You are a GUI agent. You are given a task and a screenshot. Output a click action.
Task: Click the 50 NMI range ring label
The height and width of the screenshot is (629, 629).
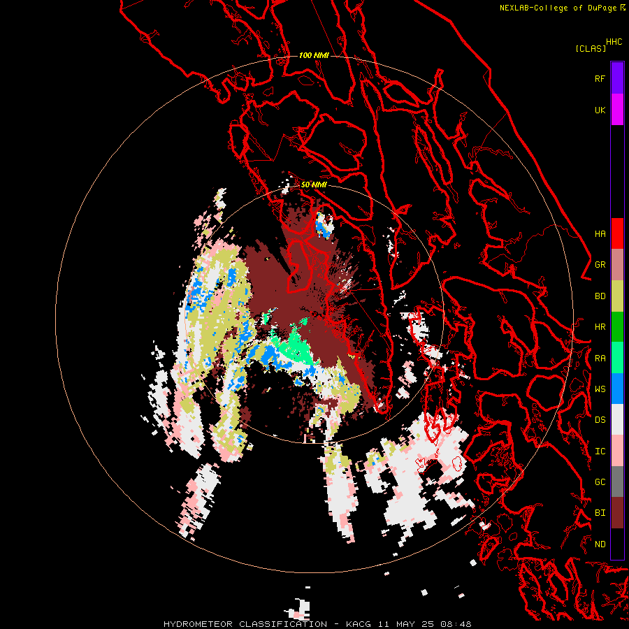pos(314,185)
